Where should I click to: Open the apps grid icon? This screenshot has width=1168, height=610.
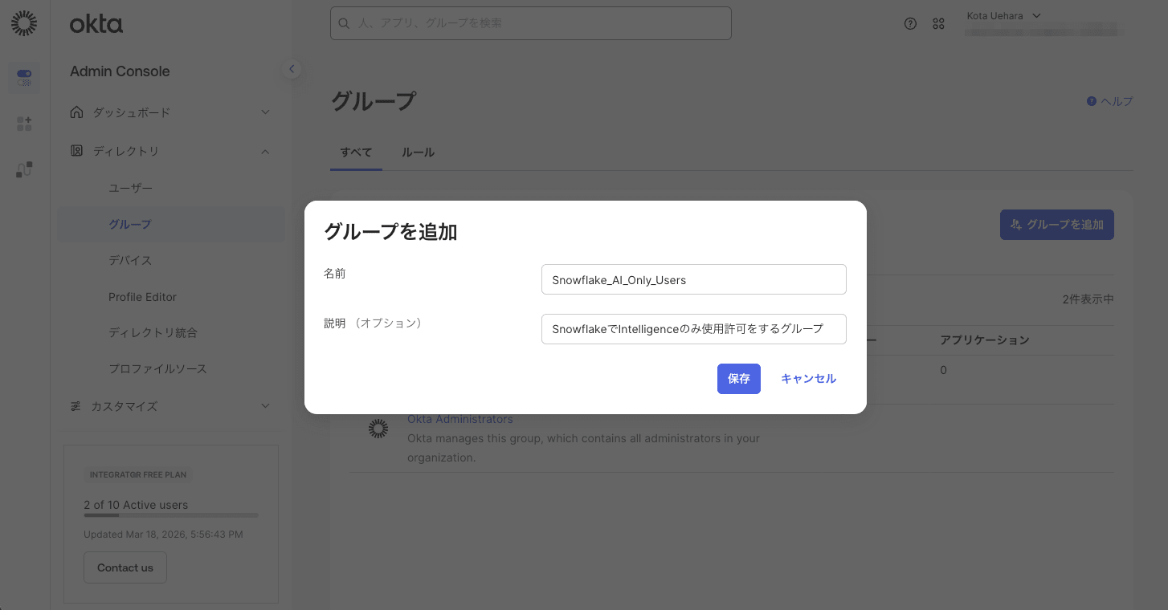pyautogui.click(x=938, y=24)
